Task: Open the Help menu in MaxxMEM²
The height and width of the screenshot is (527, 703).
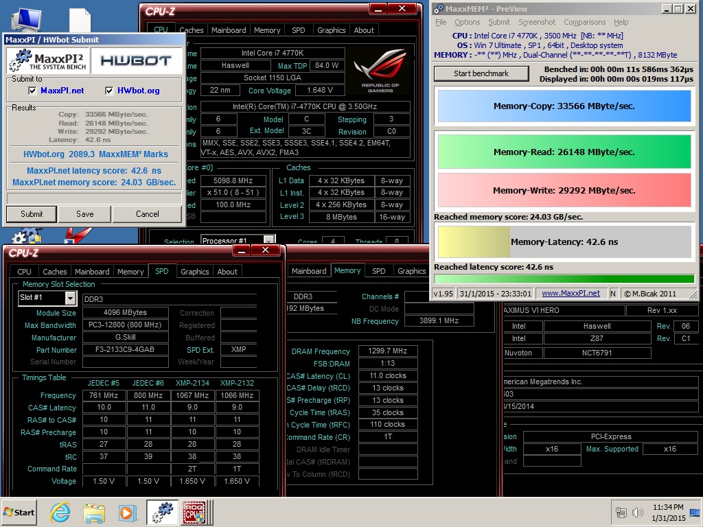Action: point(621,22)
